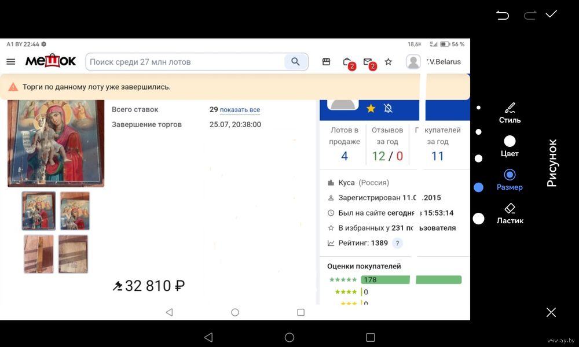Click the magnifier search button
The width and height of the screenshot is (579, 347).
[295, 61]
